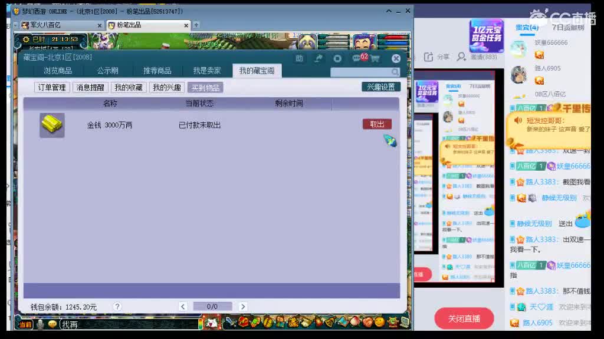This screenshot has width=604, height=339.
Task: Open 我的兴趣 sub-tab
Action: [167, 88]
